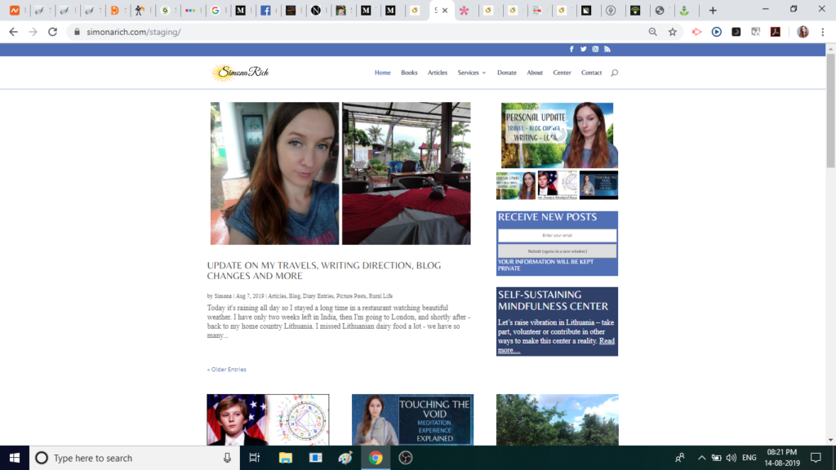Open the Picture Posts category link
836x470 pixels.
[x=351, y=295]
